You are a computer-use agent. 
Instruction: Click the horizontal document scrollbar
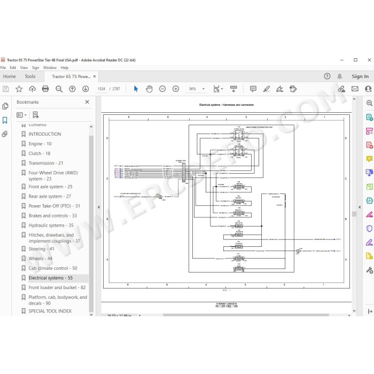pyautogui.click(x=246, y=315)
